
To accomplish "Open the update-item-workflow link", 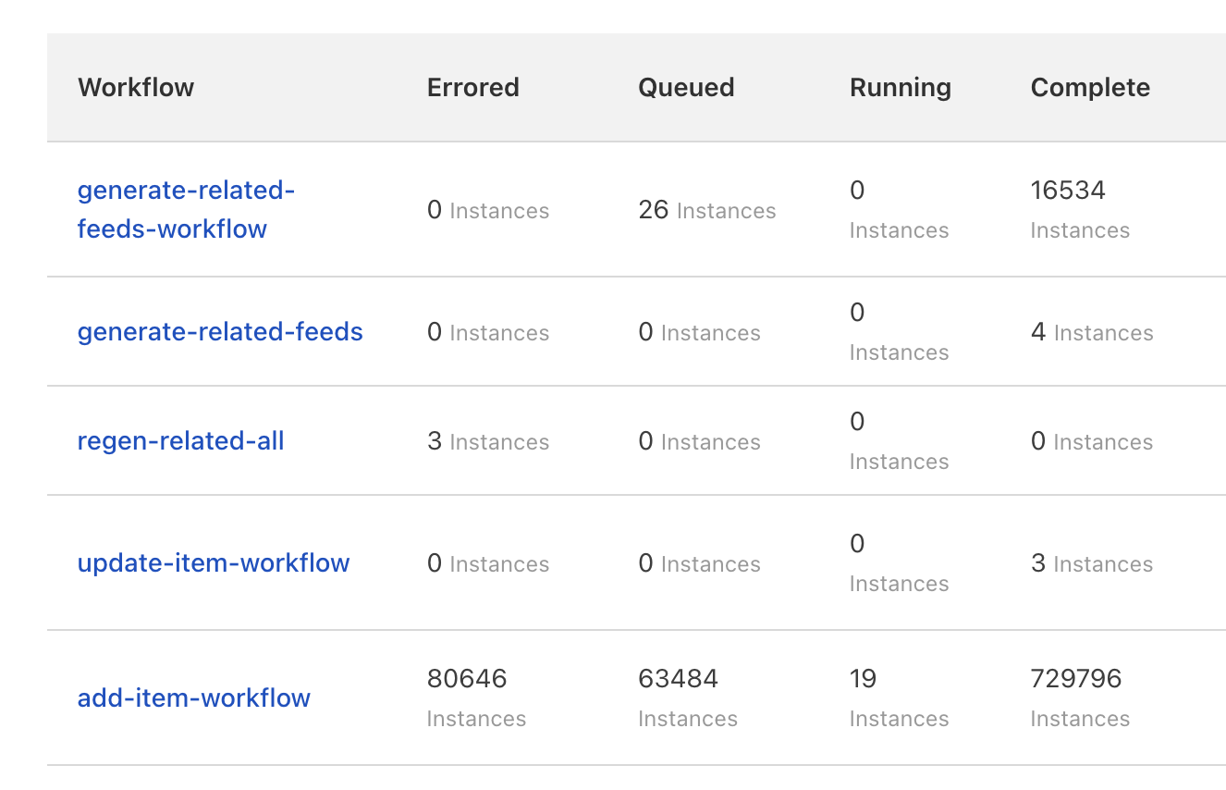I will point(214,563).
